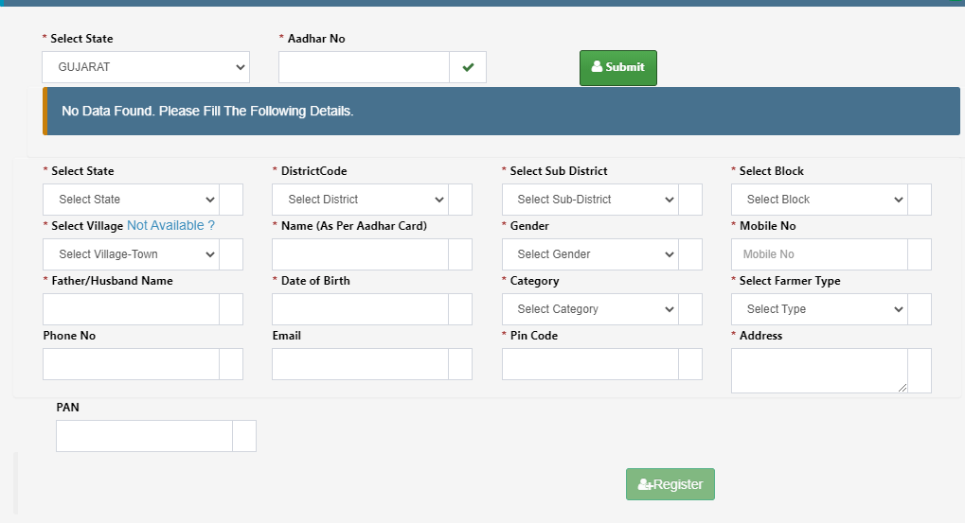This screenshot has height=523, width=965.
Task: Click the Date of Birth field
Action: coord(360,309)
